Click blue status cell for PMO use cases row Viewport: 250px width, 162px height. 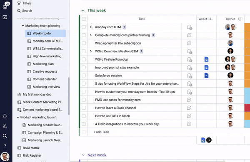pos(247,100)
